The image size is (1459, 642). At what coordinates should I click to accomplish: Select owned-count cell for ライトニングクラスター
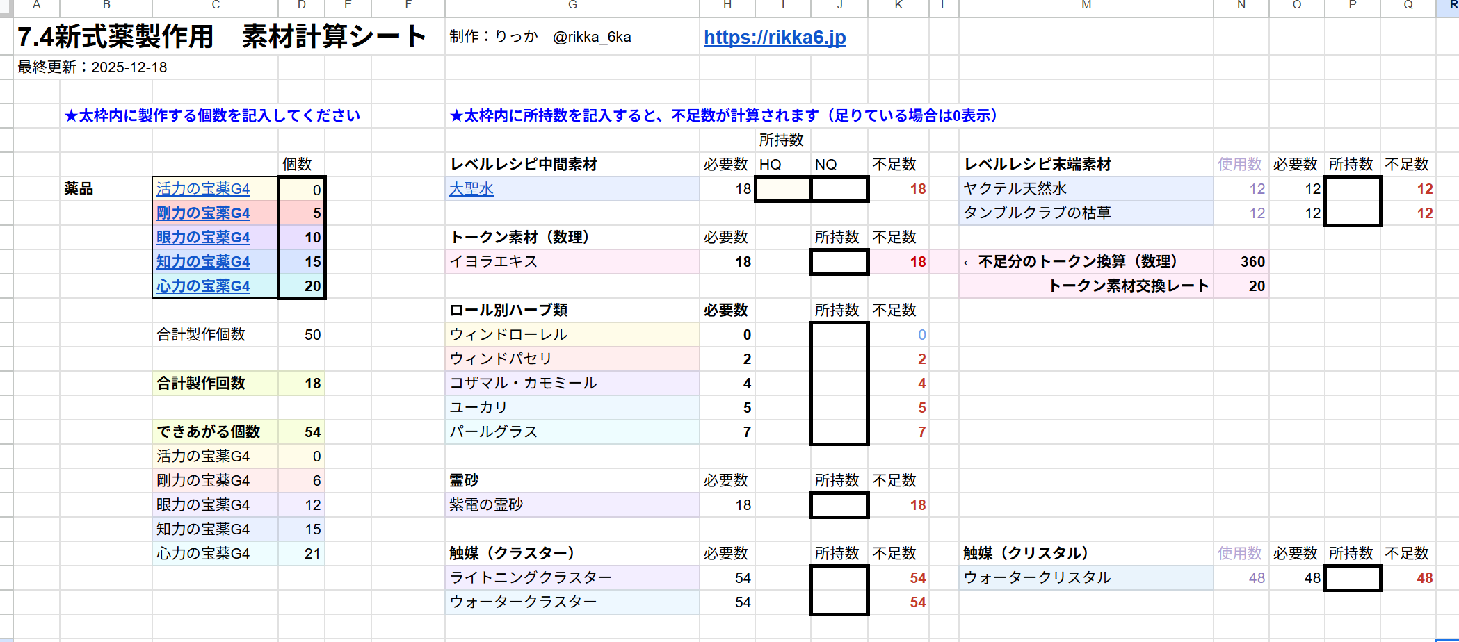click(839, 578)
